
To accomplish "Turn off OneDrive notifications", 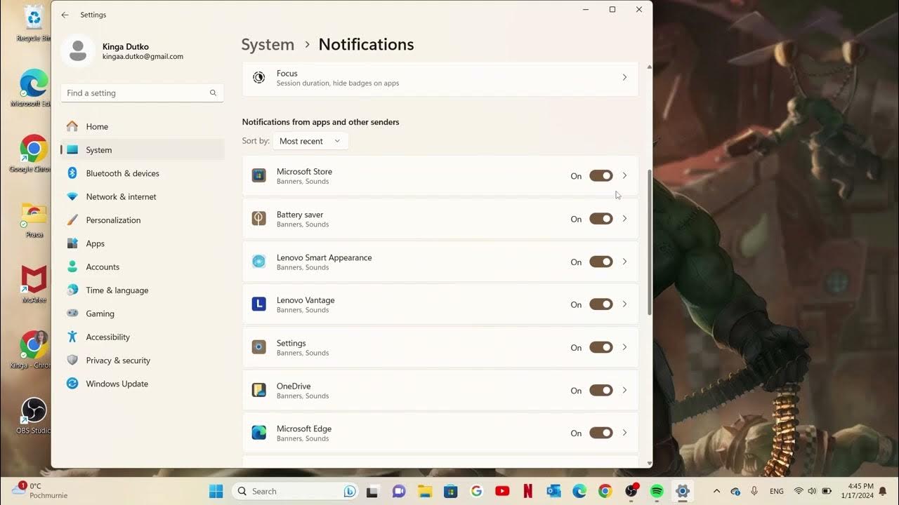I will click(601, 390).
